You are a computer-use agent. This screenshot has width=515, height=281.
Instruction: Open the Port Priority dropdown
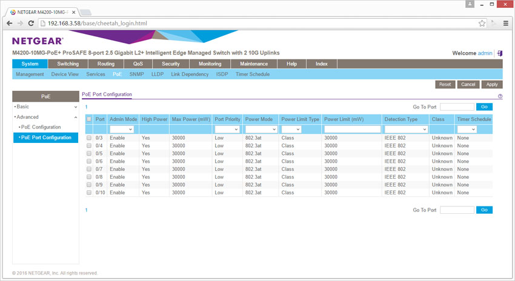227,130
